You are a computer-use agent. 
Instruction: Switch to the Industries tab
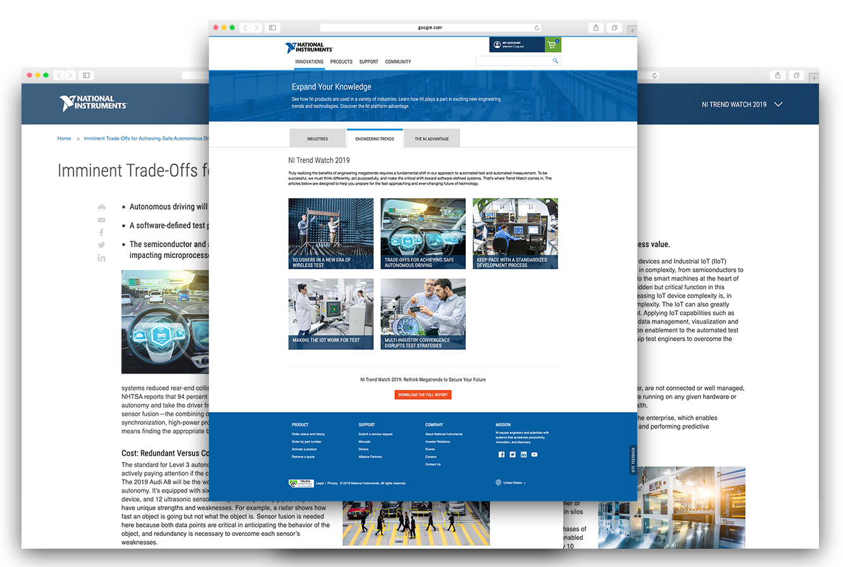pos(317,138)
